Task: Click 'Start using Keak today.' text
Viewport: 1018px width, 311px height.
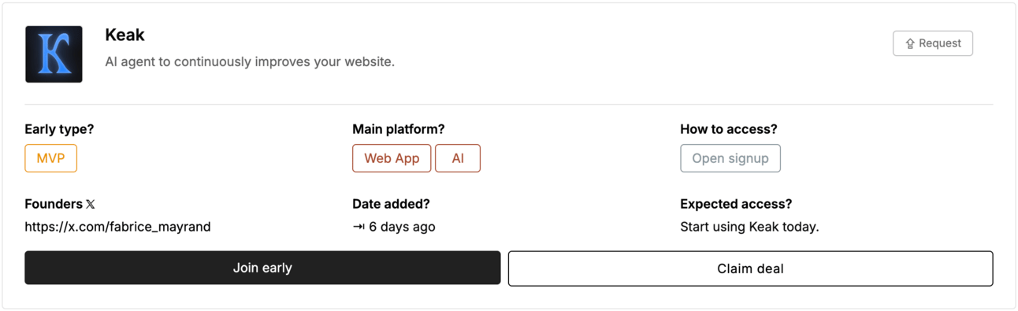Action: [749, 227]
